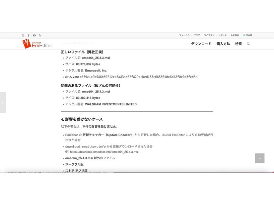Open the ブログ link
Screen dimensions: 274x205
(x=197, y=35)
